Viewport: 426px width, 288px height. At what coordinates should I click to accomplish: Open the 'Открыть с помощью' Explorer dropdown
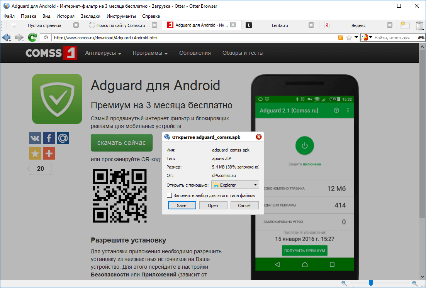(x=235, y=185)
